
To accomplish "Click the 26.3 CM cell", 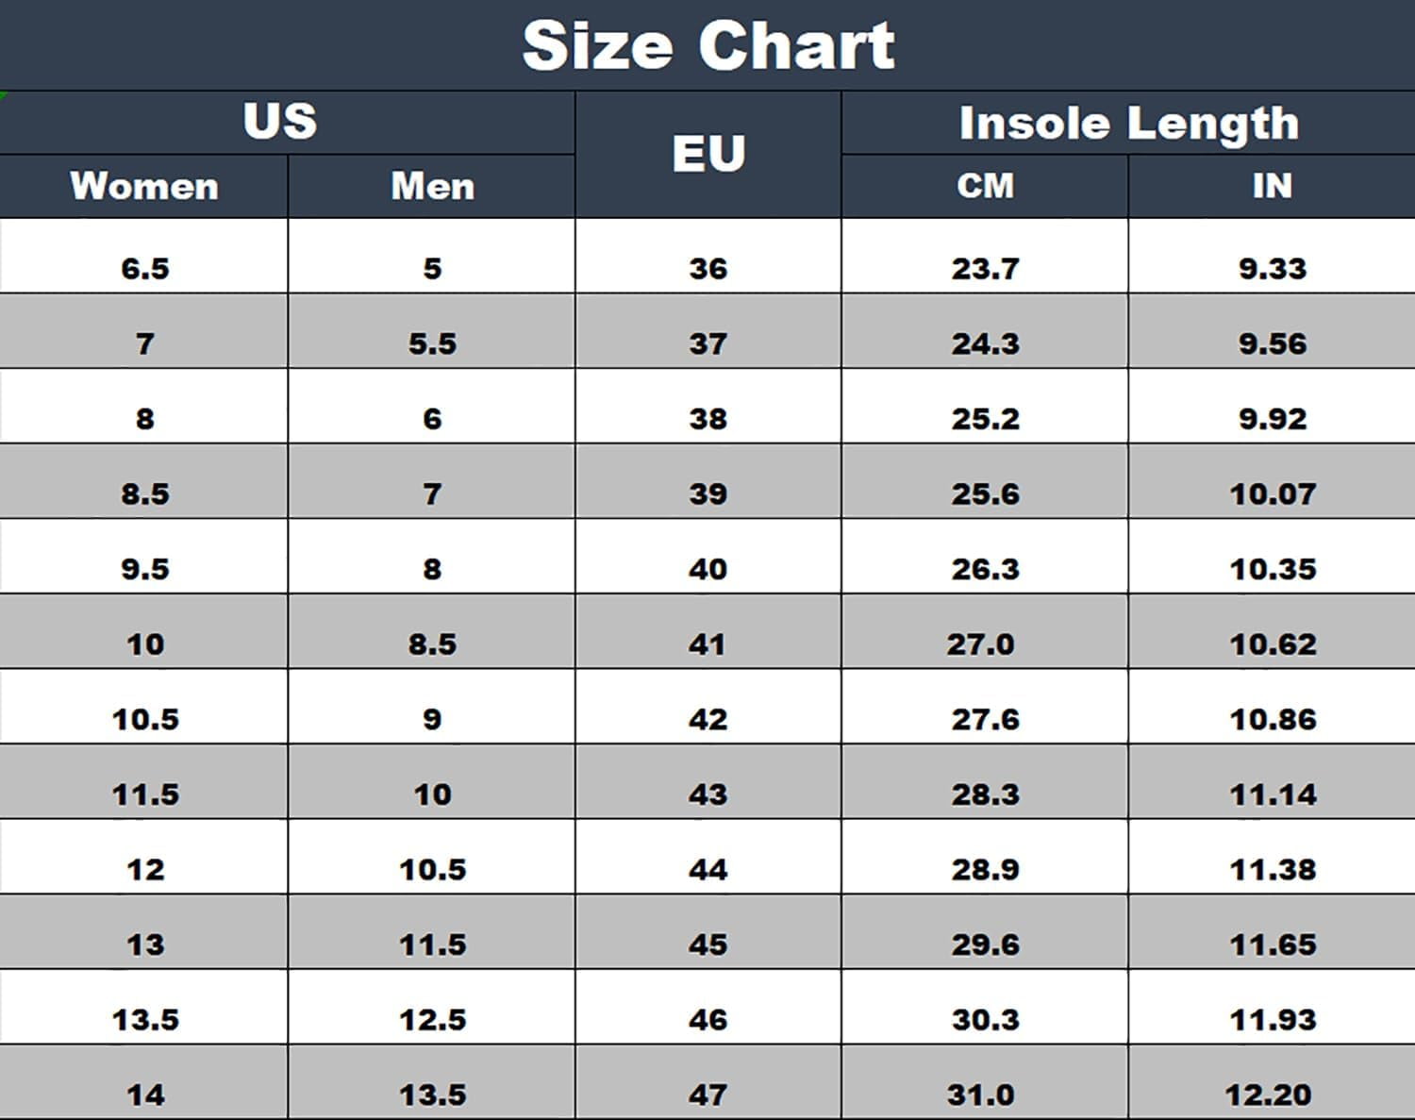I will click(x=985, y=569).
